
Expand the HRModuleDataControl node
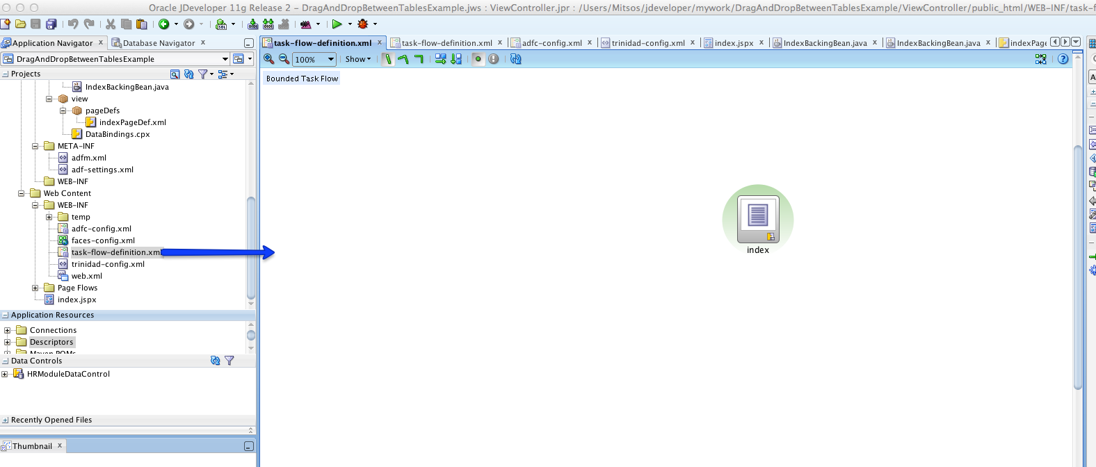(x=5, y=374)
